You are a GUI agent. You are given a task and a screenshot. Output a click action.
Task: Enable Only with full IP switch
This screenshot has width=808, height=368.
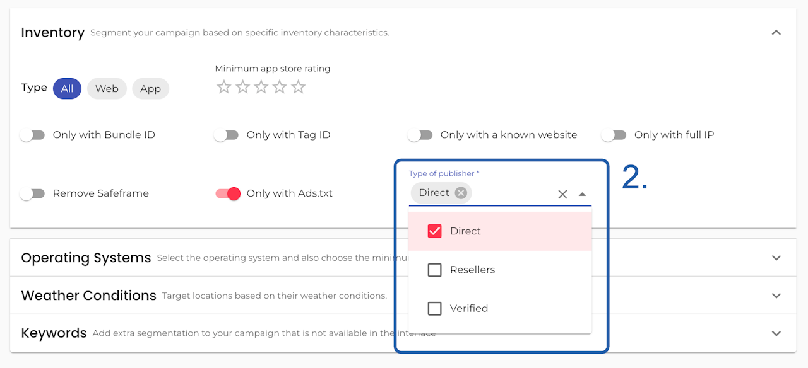[x=614, y=135]
